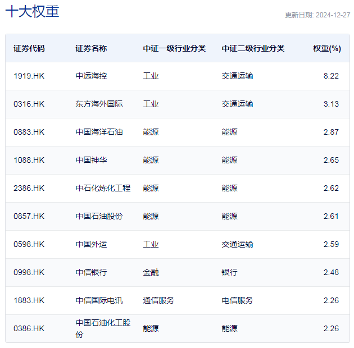
Task: Click 交通运输 in the 中远海控 row
Action: pyautogui.click(x=237, y=76)
